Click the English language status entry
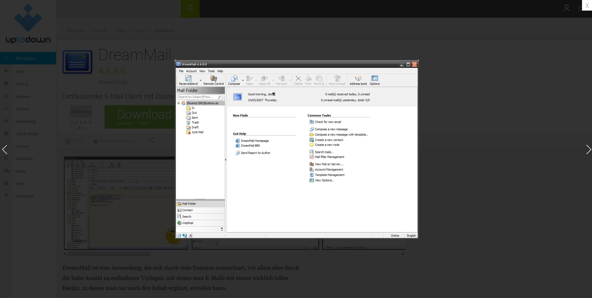The width and height of the screenshot is (592, 298). (411, 236)
